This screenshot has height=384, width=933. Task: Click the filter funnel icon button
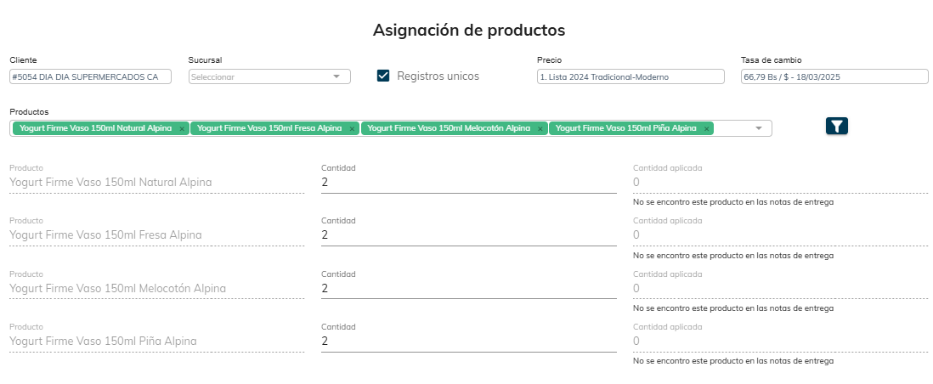tap(836, 126)
